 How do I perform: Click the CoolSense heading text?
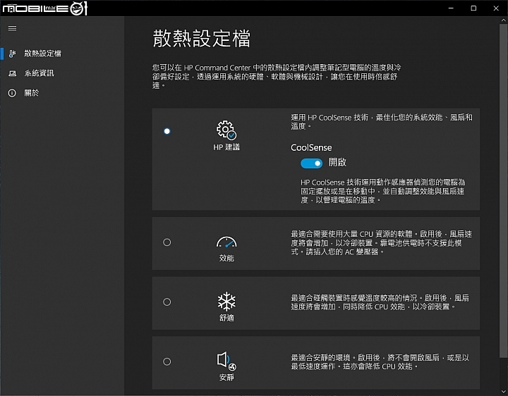pos(311,148)
